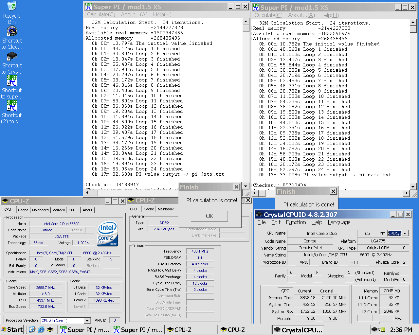Viewport: 419px width, 335px height.
Task: Click OK in the Finish dialog
Action: coord(209,216)
